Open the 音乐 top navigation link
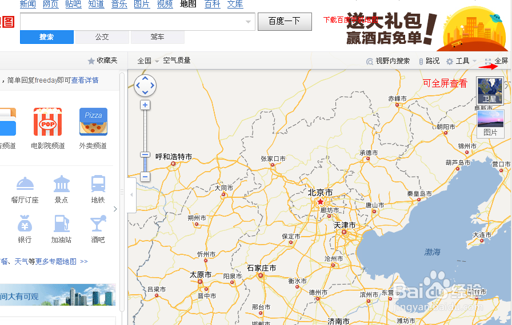The image size is (512, 325). [x=119, y=4]
